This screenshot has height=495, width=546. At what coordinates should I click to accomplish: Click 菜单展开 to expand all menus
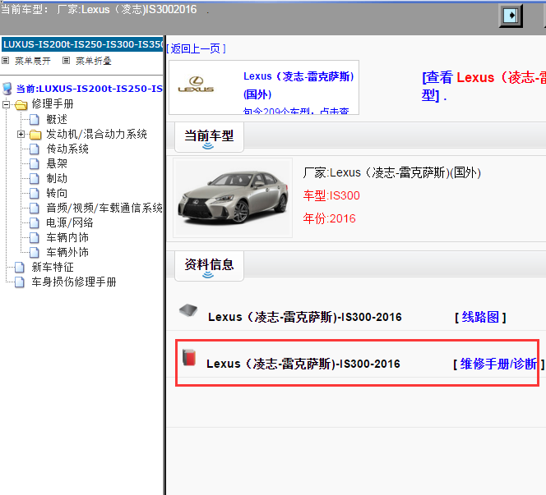pos(33,61)
